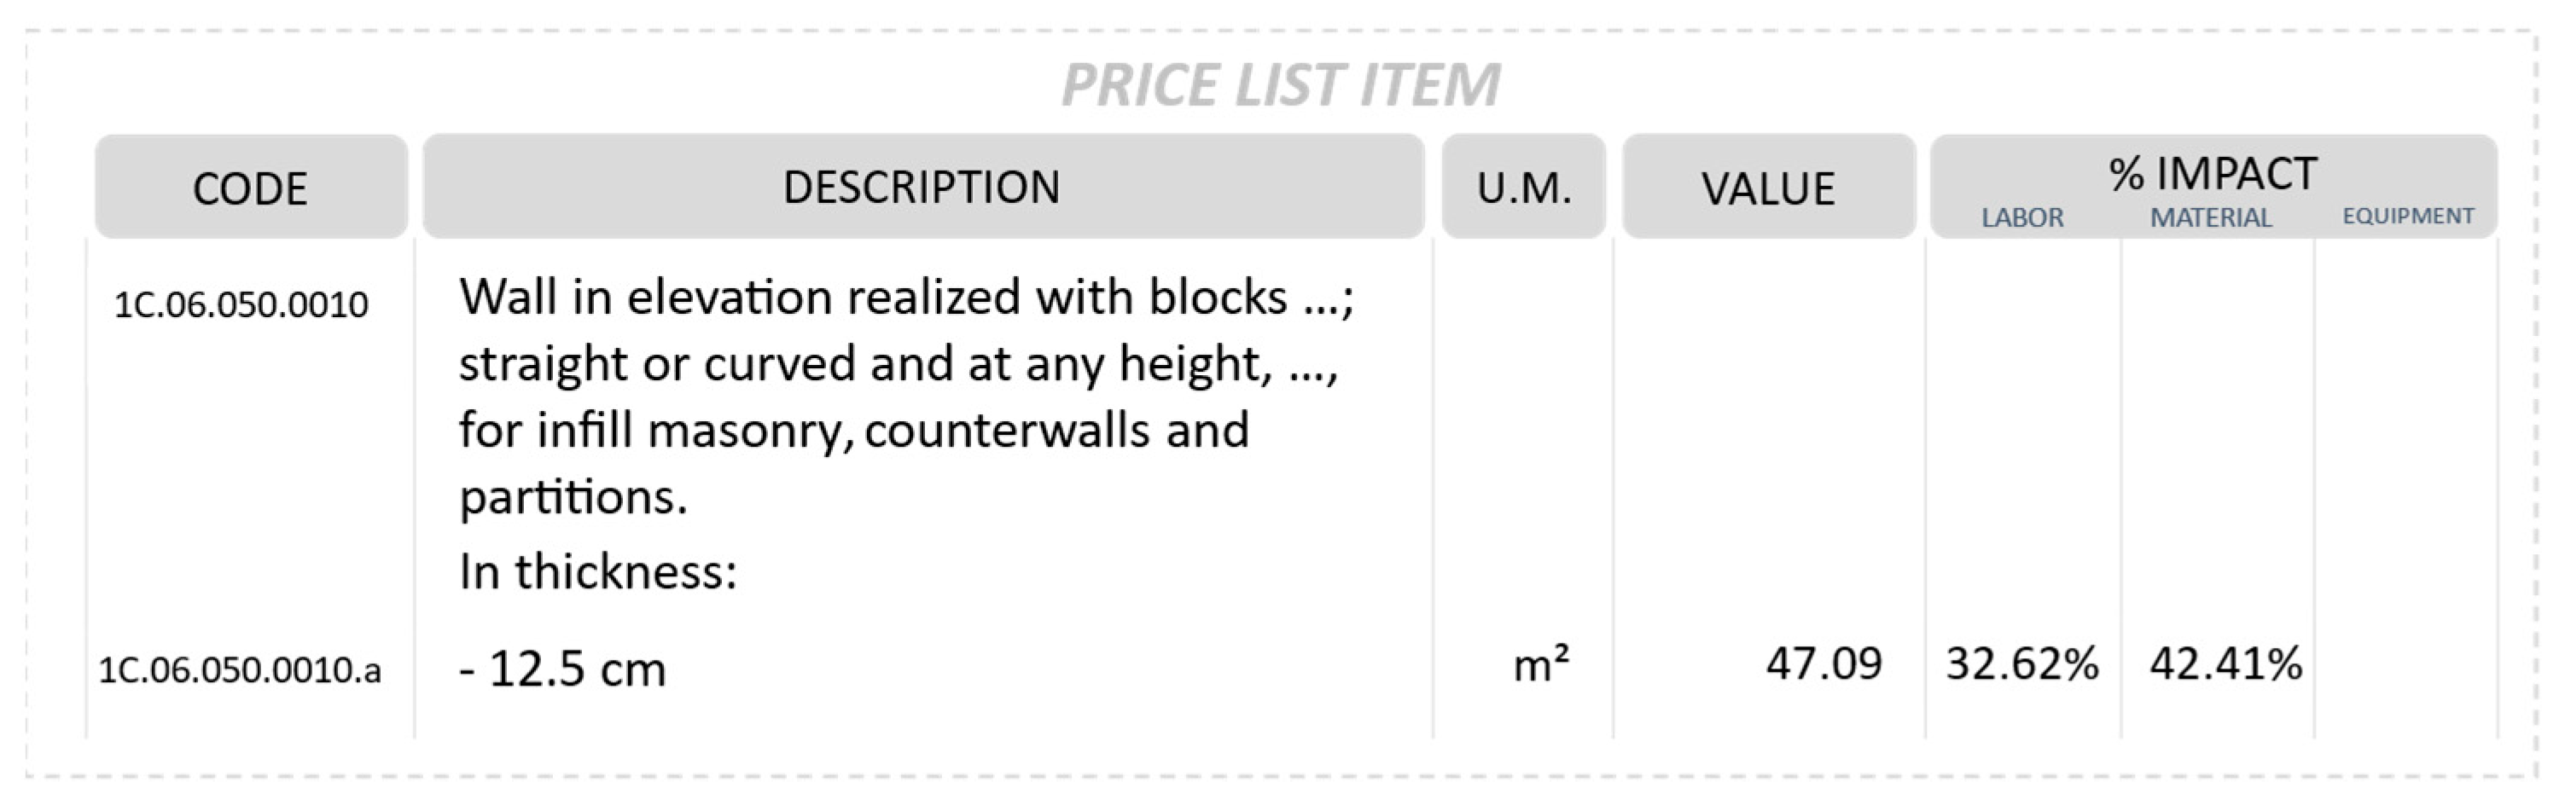Click the VALUE column header
Screen dimensions: 2565x810
pos(1767,189)
